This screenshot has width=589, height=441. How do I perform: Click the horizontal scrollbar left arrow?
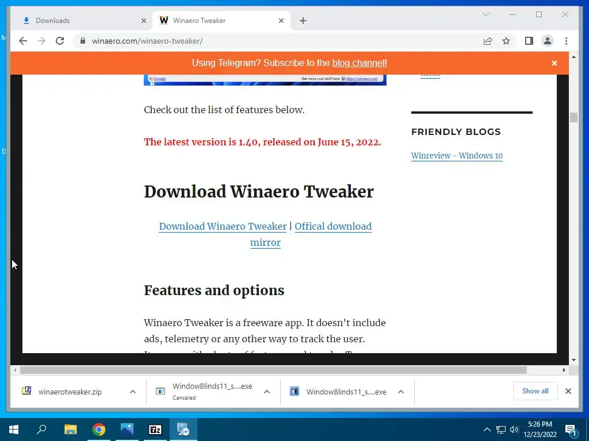point(15,370)
